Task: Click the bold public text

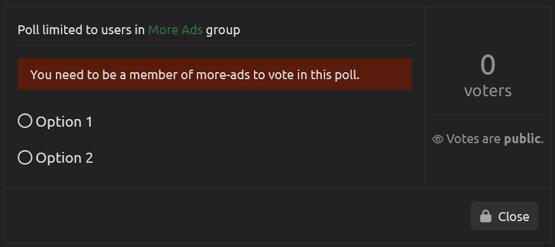Action: 523,139
